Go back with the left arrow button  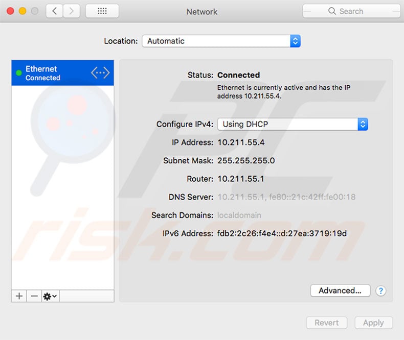[x=54, y=11]
